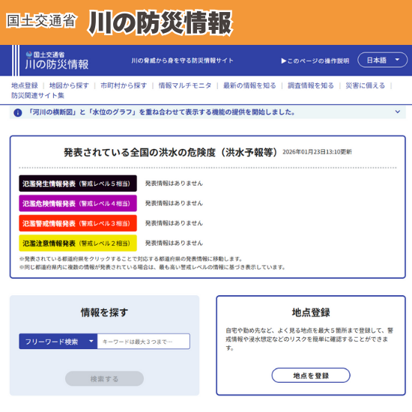Click the notice text about 河川の横断図

[x=161, y=112]
